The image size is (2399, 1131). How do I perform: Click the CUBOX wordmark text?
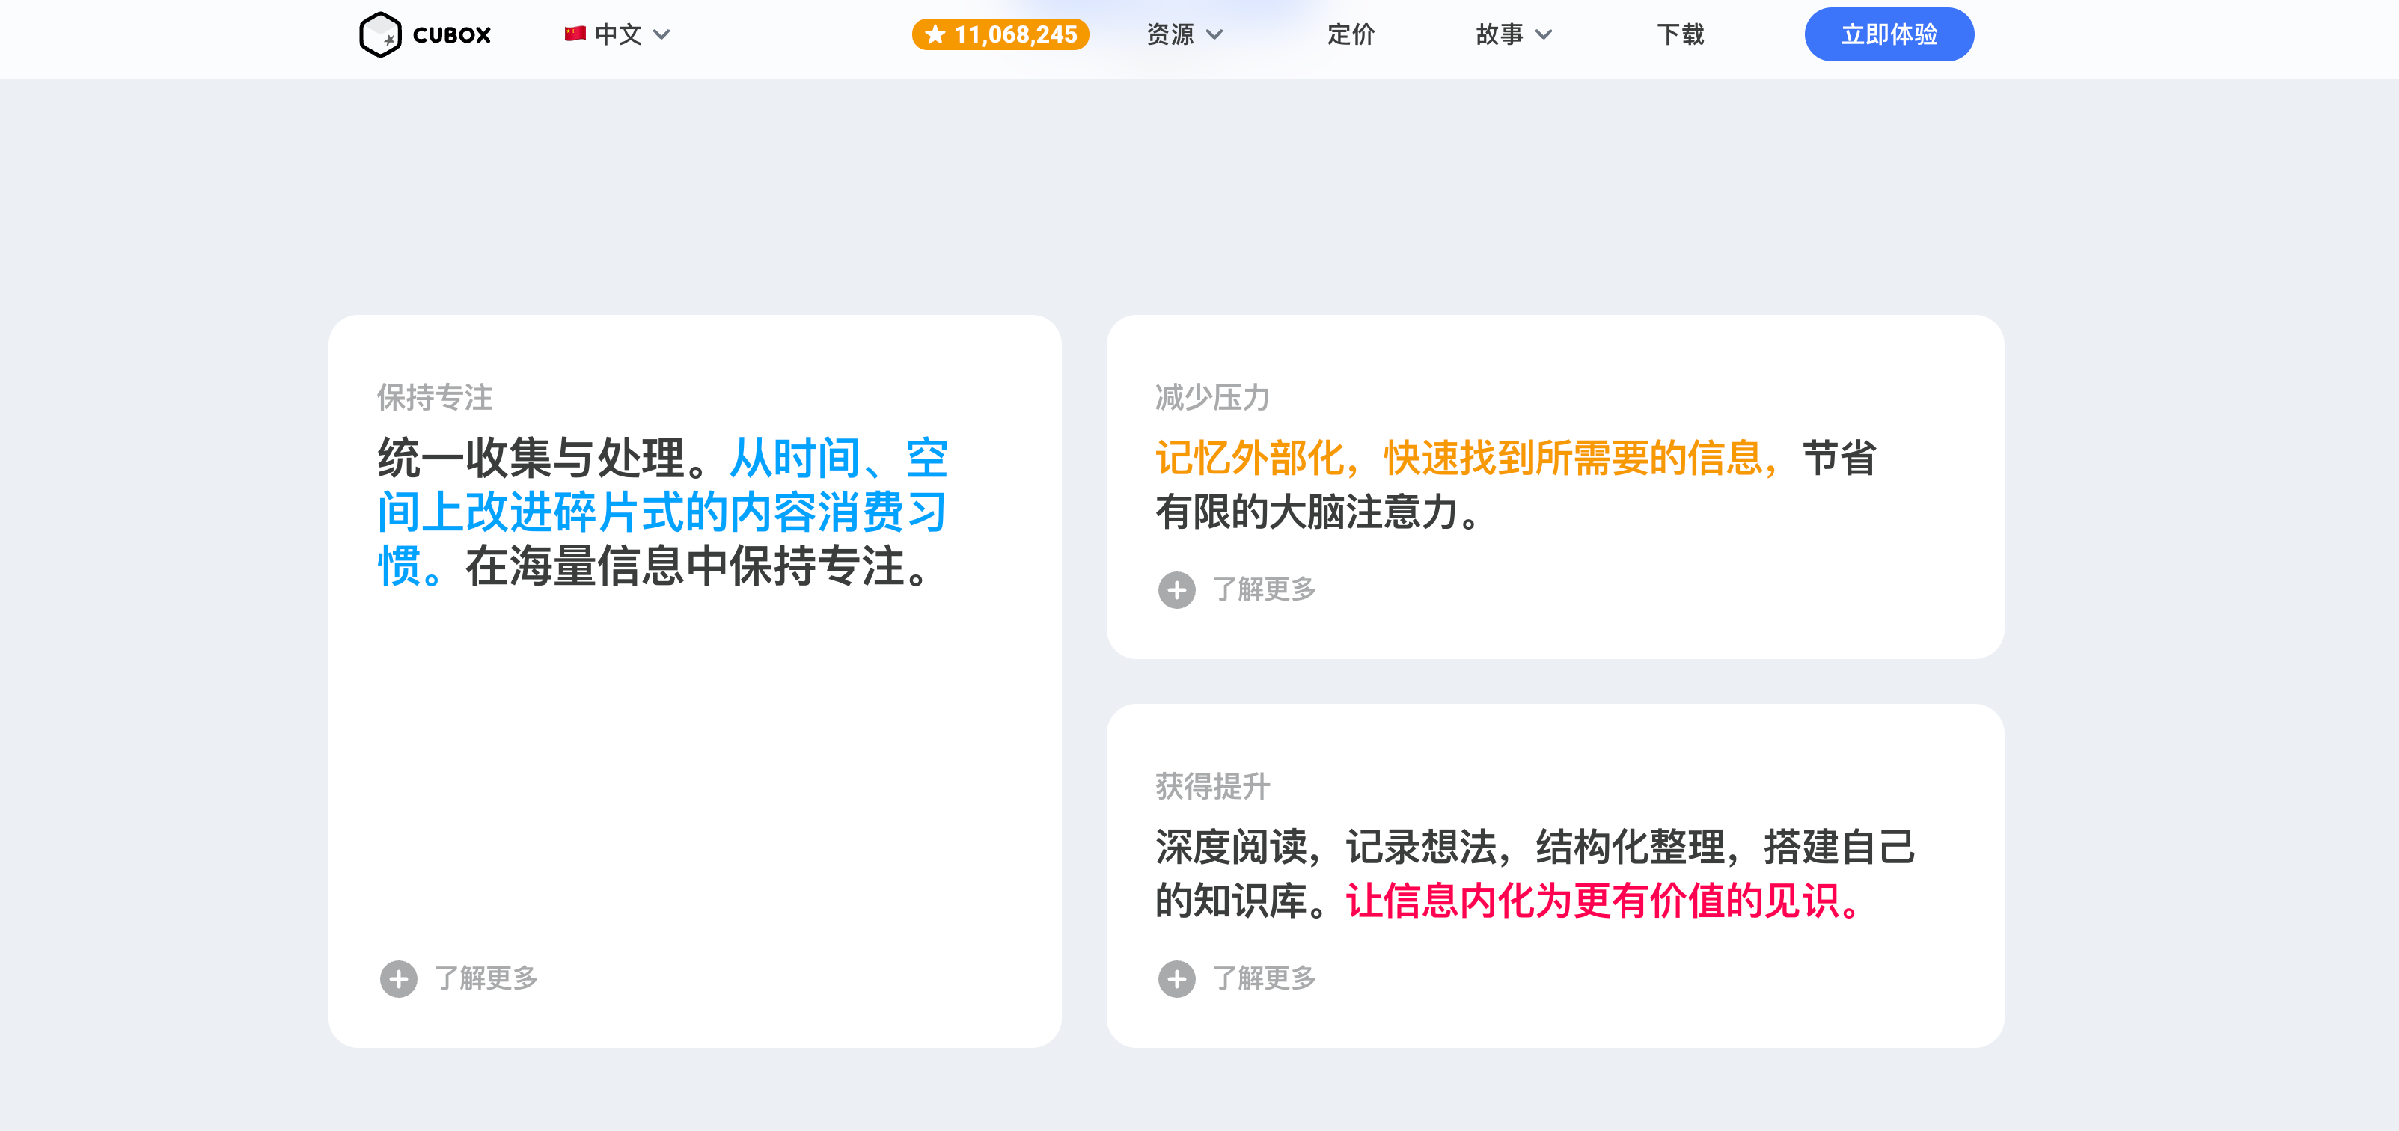452,35
